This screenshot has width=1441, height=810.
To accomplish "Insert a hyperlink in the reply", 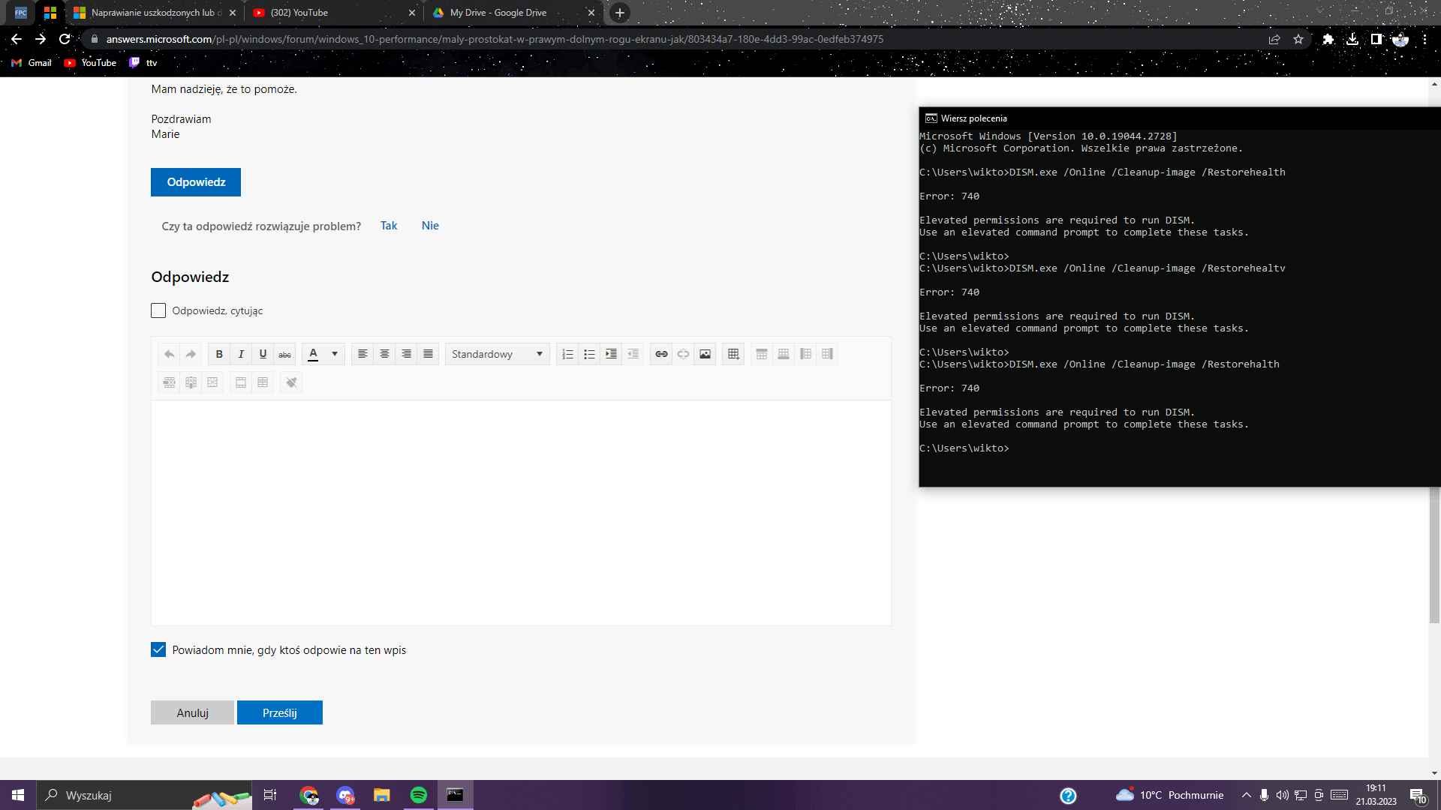I will (x=661, y=354).
